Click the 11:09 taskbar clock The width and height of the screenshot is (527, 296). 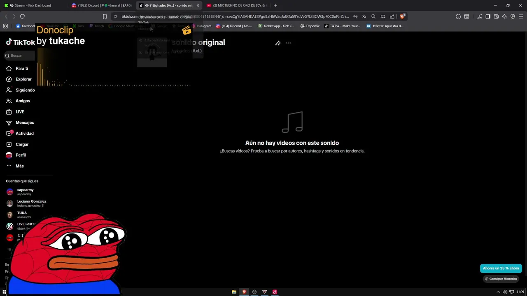coord(520,292)
